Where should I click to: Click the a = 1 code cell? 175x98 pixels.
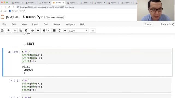click(x=96, y=85)
